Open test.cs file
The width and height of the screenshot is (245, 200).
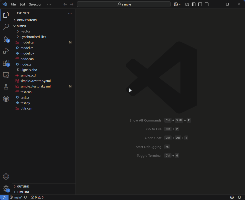click(x=44, y=97)
